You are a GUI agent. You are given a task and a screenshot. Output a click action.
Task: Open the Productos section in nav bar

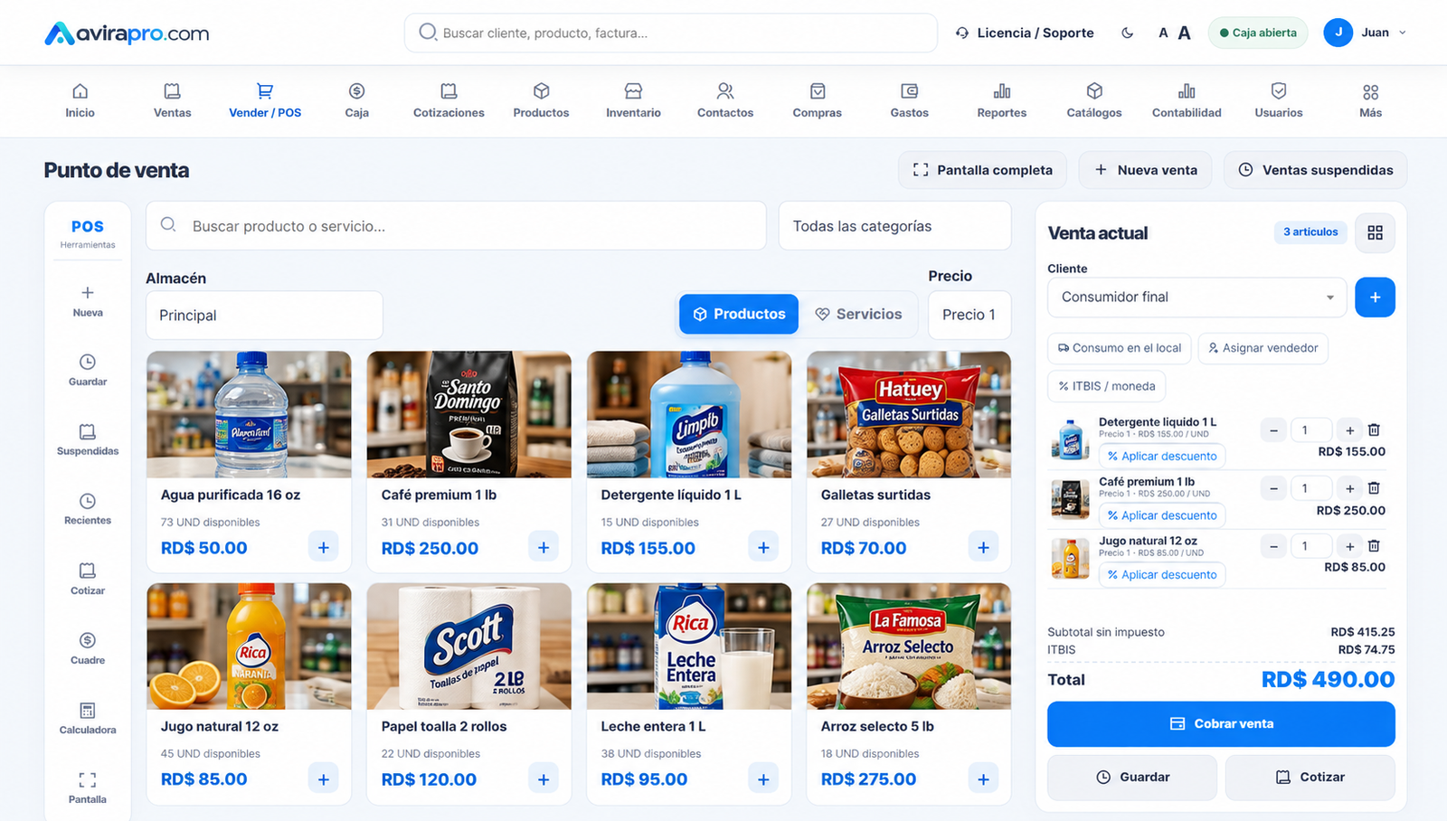[541, 100]
